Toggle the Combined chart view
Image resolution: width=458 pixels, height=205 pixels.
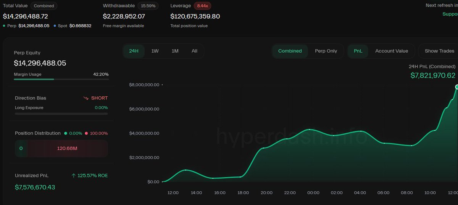290,51
